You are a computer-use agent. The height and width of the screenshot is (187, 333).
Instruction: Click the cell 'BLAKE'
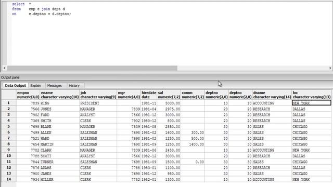pos(60,127)
